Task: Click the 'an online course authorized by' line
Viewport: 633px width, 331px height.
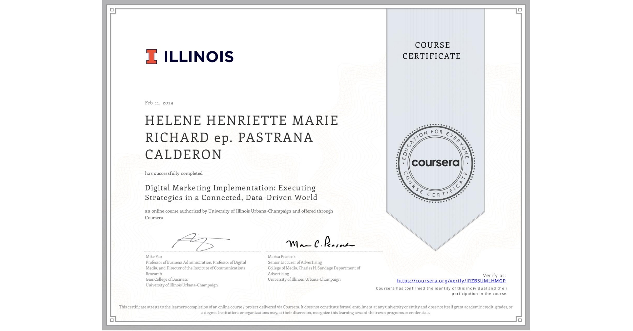Action: (239, 211)
